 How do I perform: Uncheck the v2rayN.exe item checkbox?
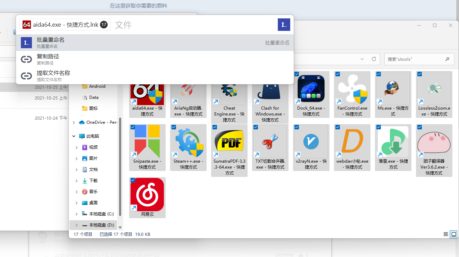297,127
